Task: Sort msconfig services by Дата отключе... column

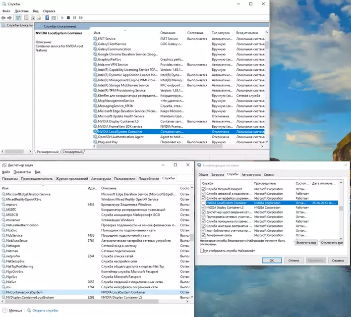Action: pyautogui.click(x=324, y=183)
